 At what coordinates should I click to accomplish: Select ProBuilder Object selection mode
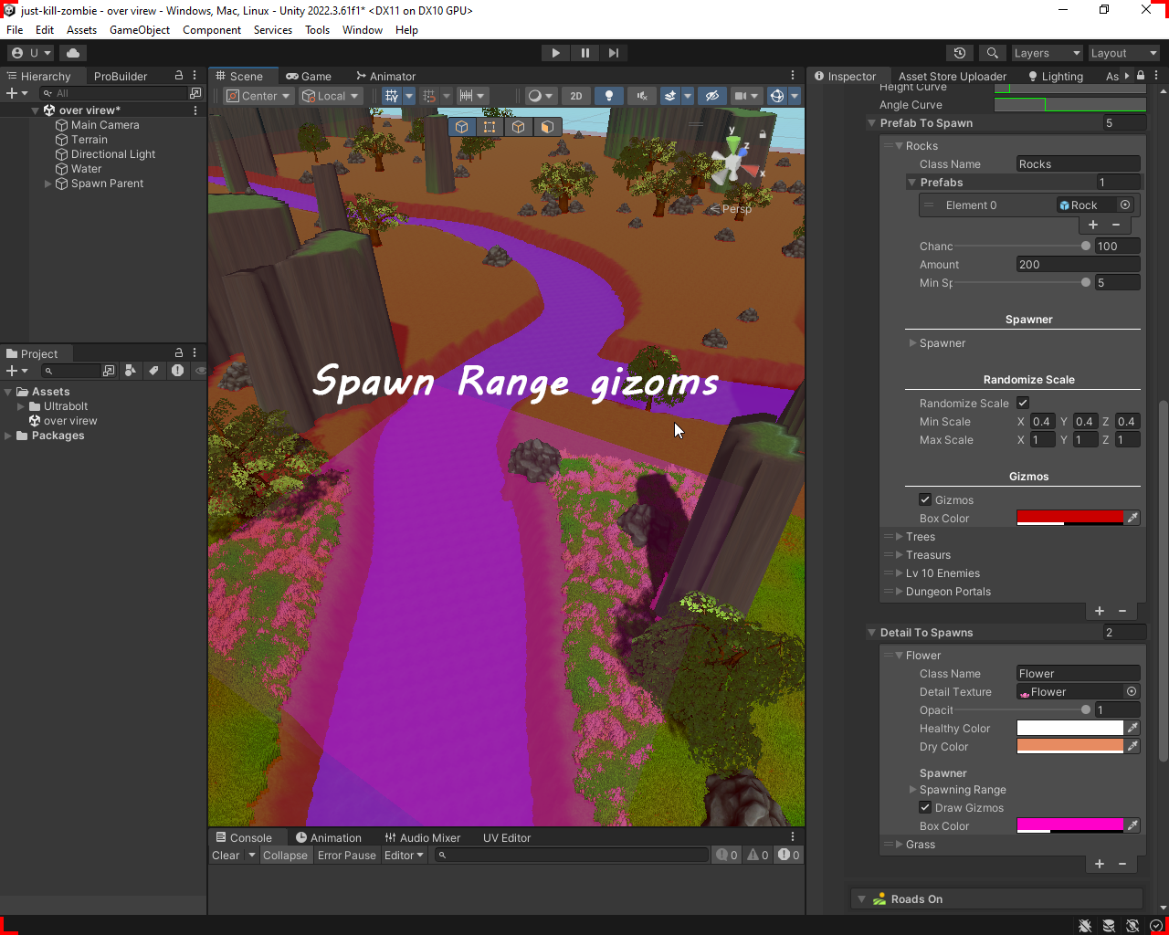pyautogui.click(x=462, y=127)
